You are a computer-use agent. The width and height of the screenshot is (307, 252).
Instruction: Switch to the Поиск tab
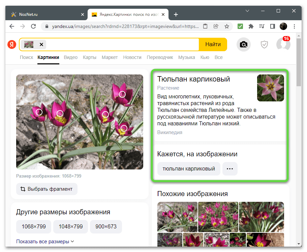click(26, 57)
